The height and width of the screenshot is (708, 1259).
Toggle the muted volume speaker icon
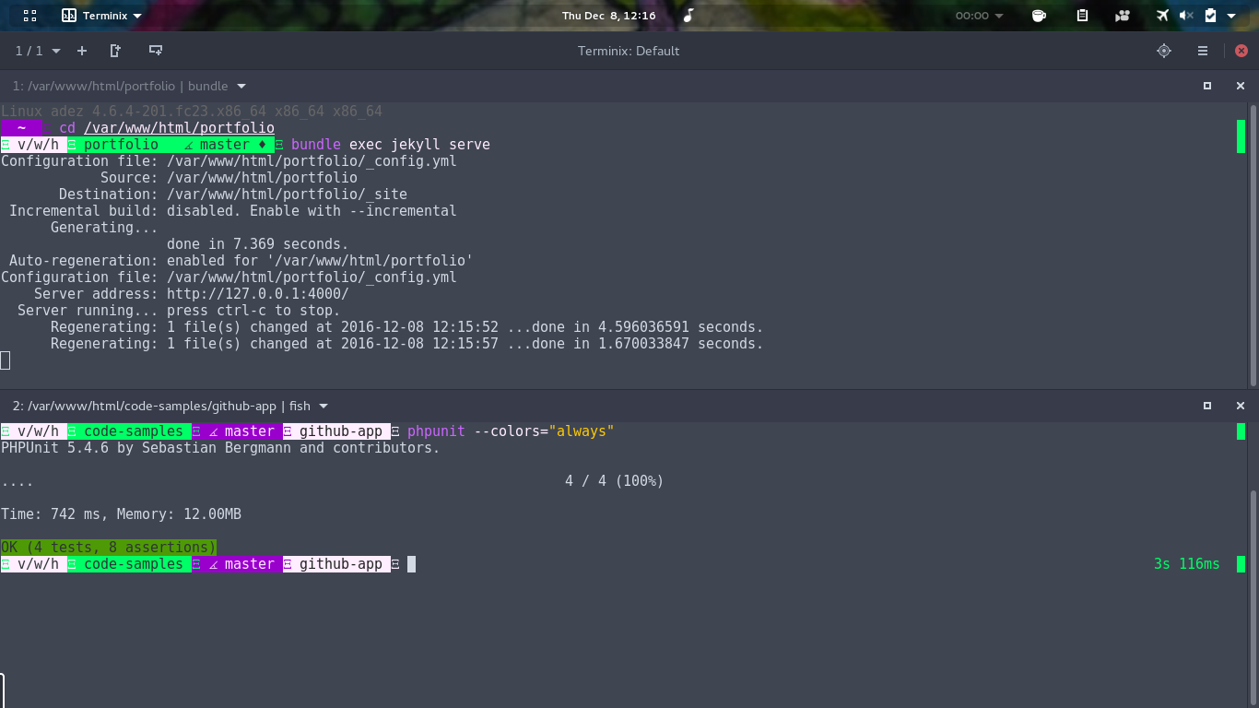pos(1186,16)
